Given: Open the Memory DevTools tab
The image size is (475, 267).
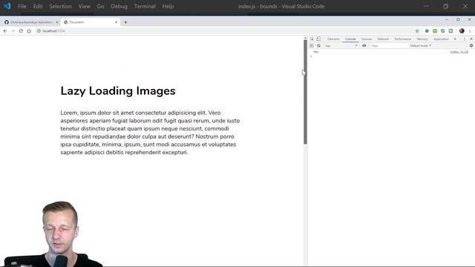Looking at the screenshot, I should (x=422, y=39).
